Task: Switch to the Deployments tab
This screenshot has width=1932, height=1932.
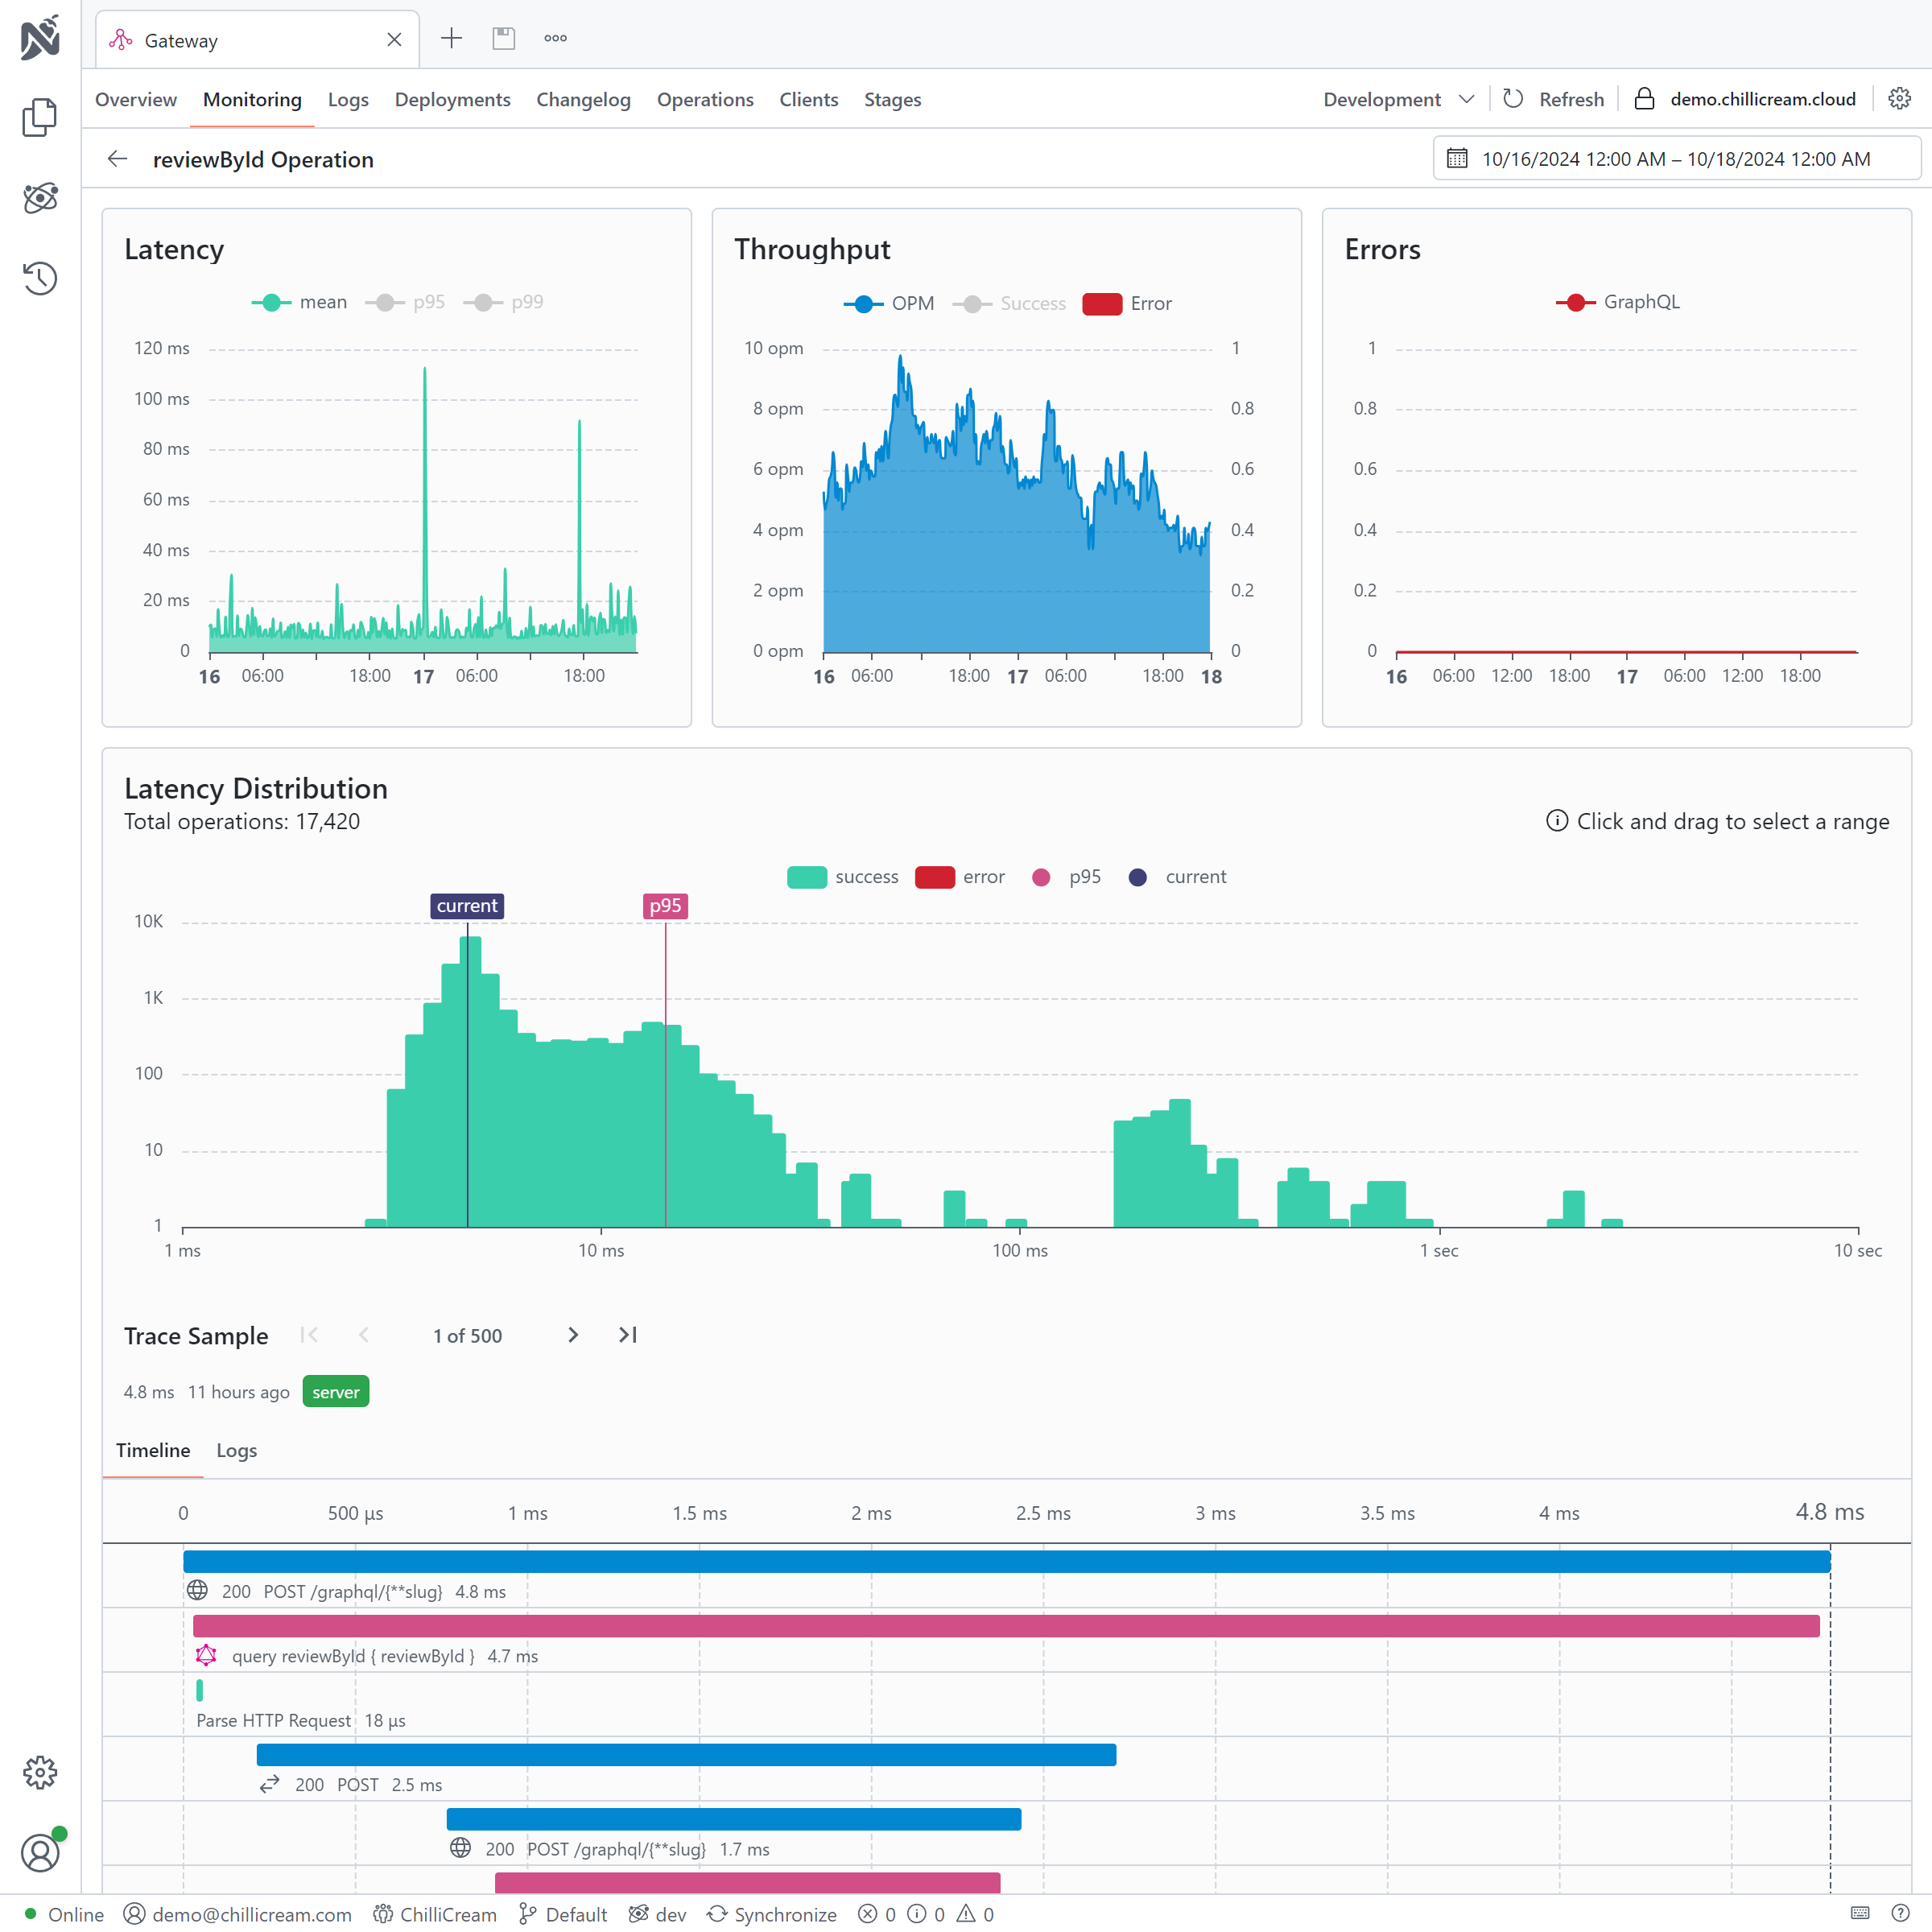Action: tap(452, 99)
